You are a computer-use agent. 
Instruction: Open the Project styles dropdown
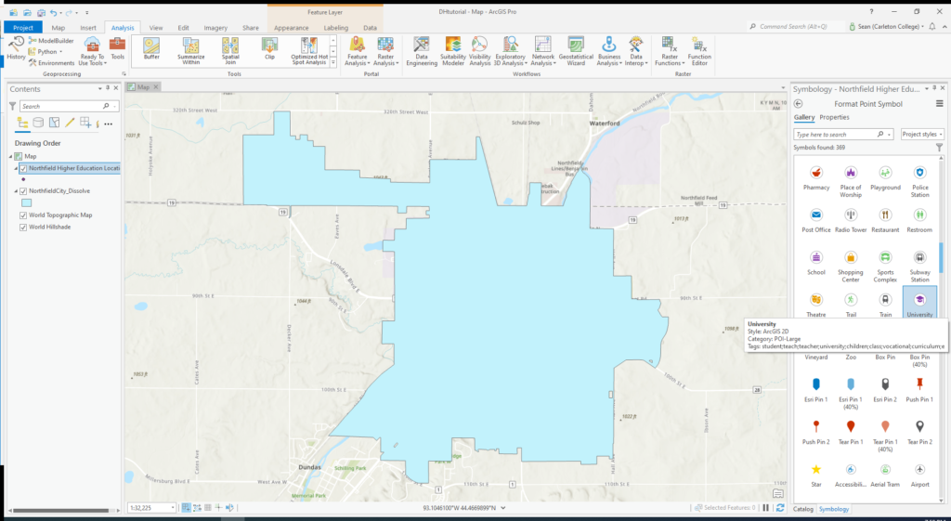pyautogui.click(x=922, y=134)
